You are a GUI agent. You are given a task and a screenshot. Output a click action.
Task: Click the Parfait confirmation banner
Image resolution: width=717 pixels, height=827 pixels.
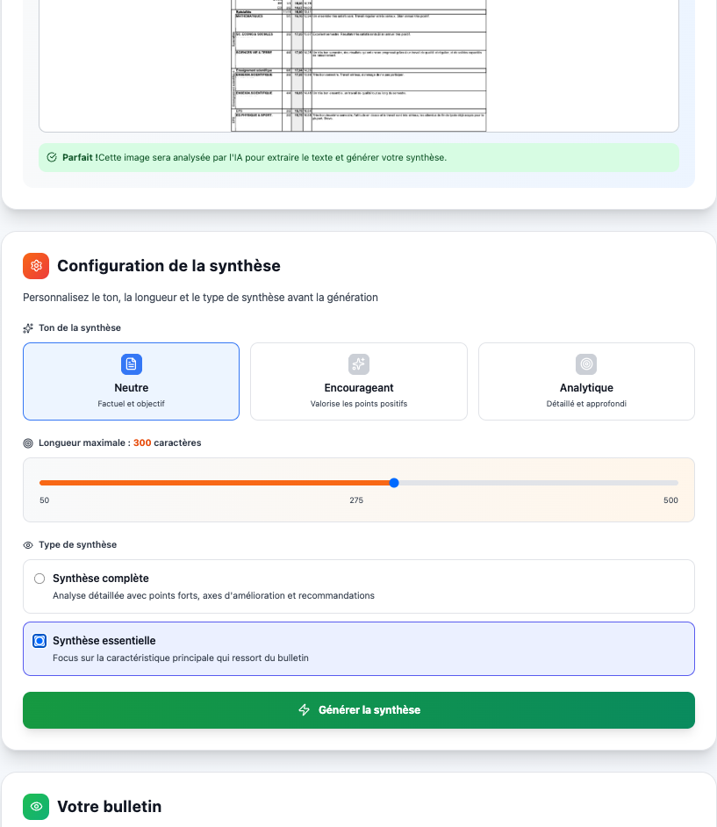point(358,157)
